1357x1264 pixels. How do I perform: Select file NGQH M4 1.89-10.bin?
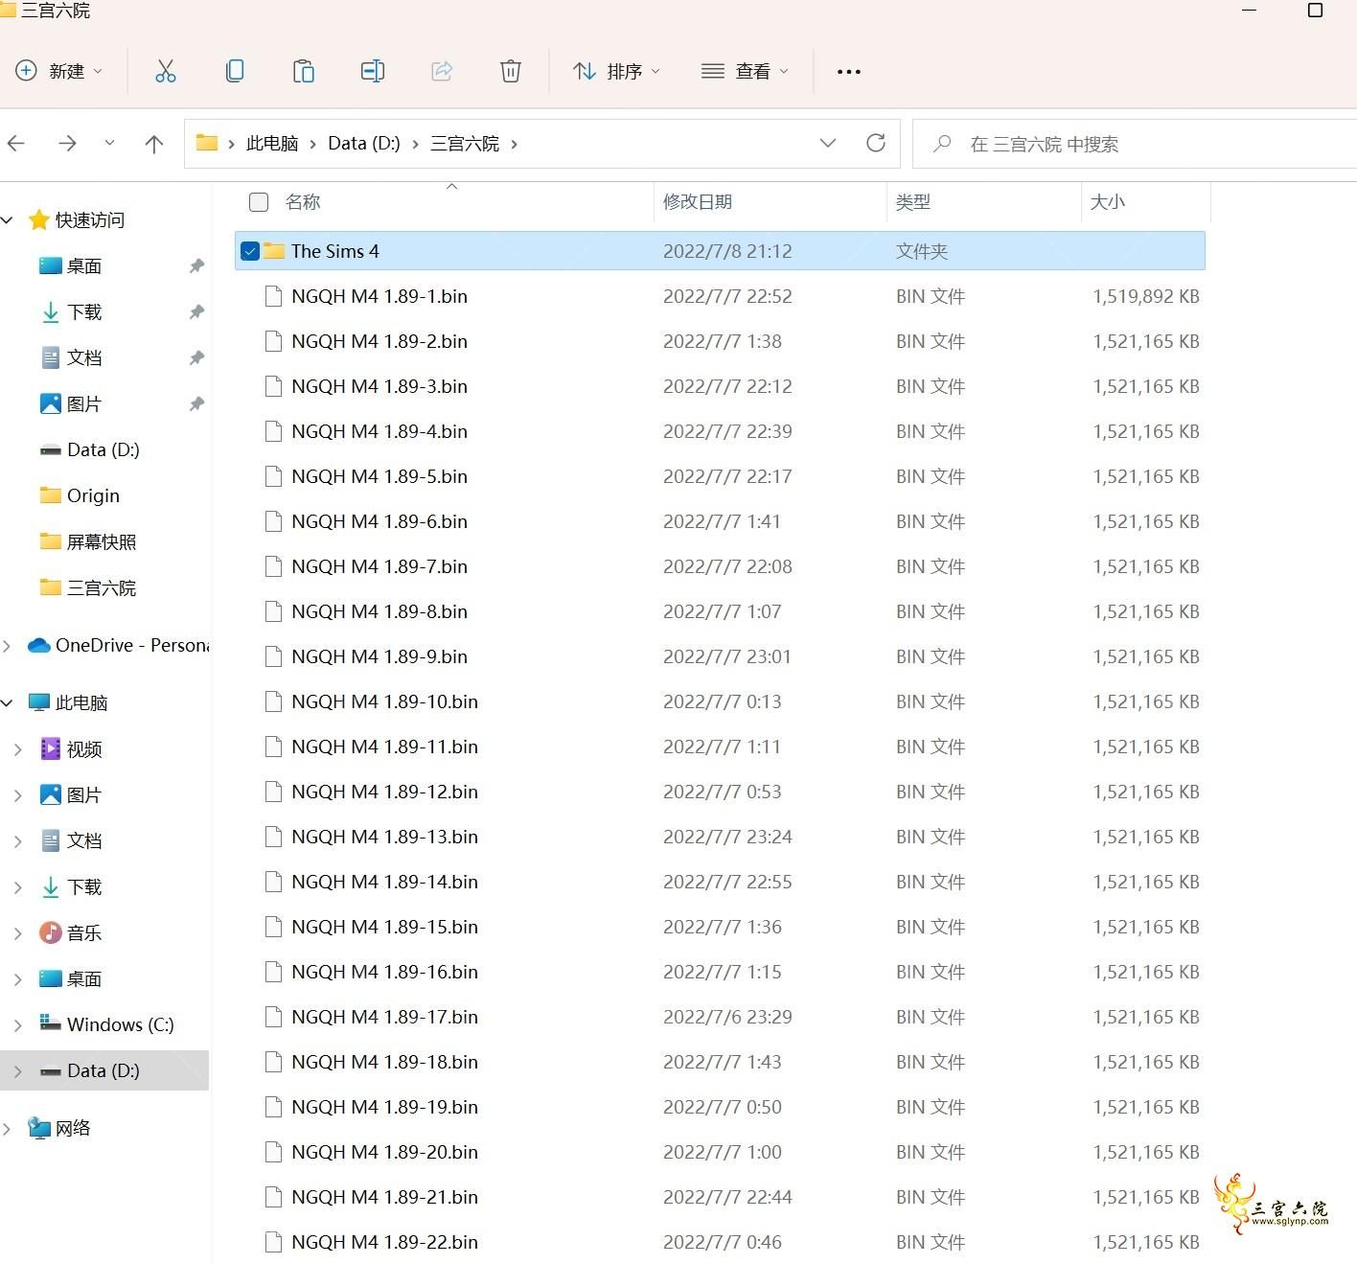pyautogui.click(x=384, y=701)
